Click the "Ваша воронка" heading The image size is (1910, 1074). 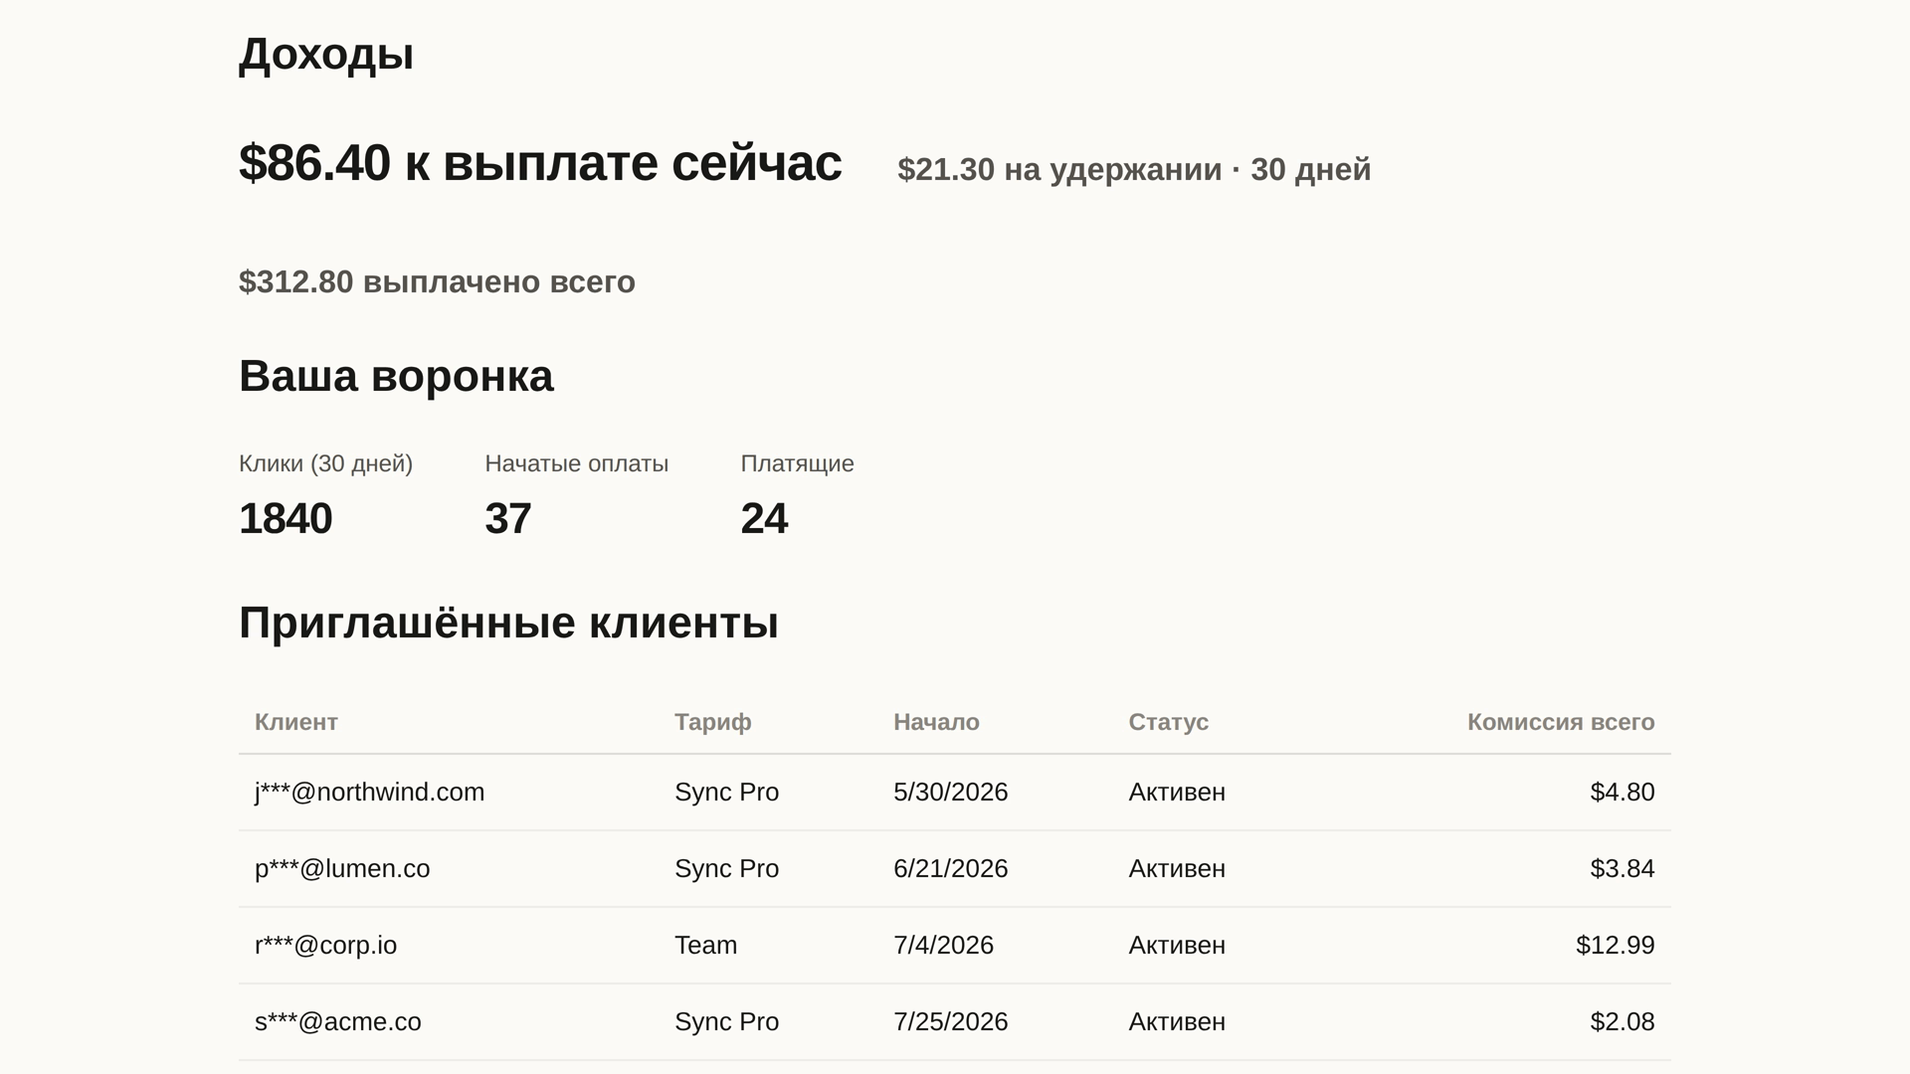coord(396,376)
